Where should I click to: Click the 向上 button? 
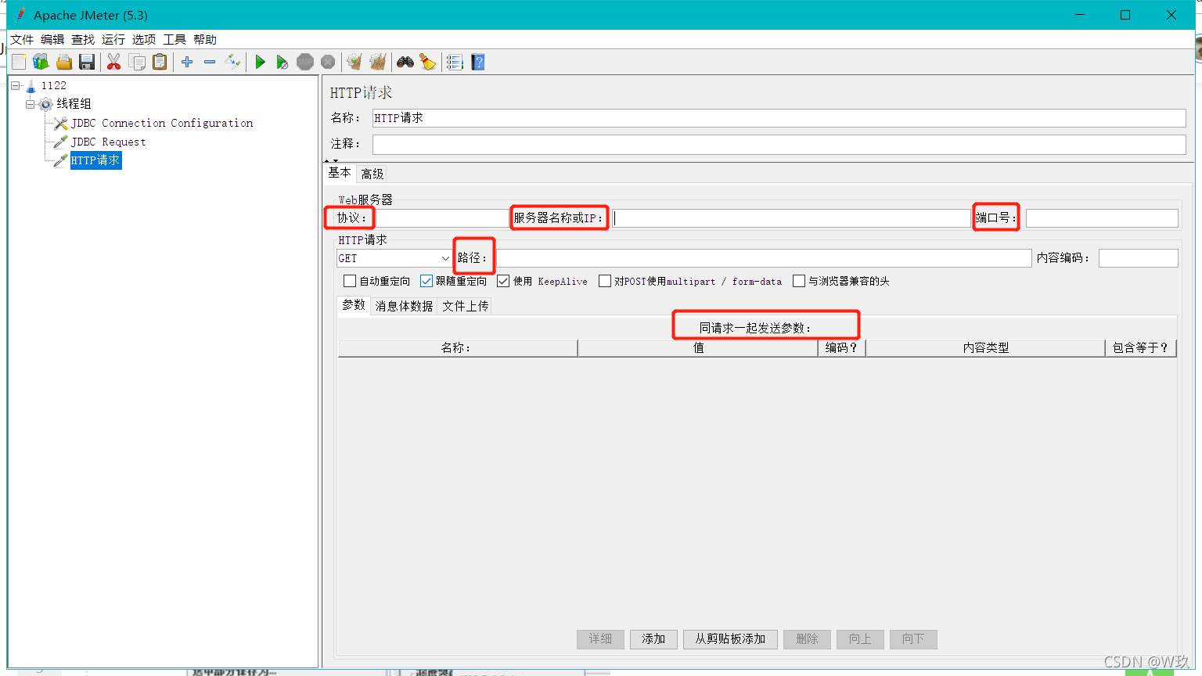coord(860,639)
